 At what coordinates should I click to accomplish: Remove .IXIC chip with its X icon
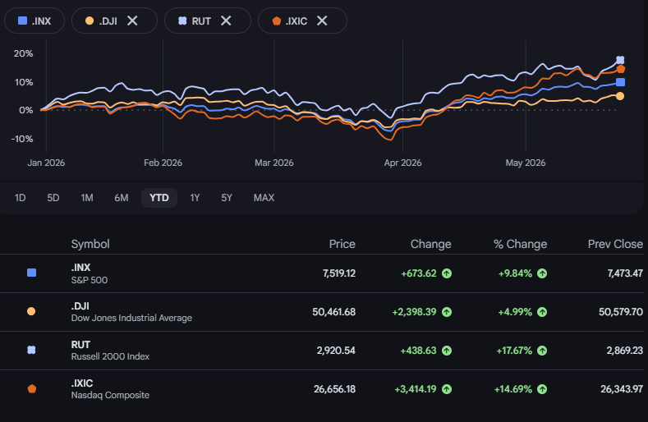322,21
